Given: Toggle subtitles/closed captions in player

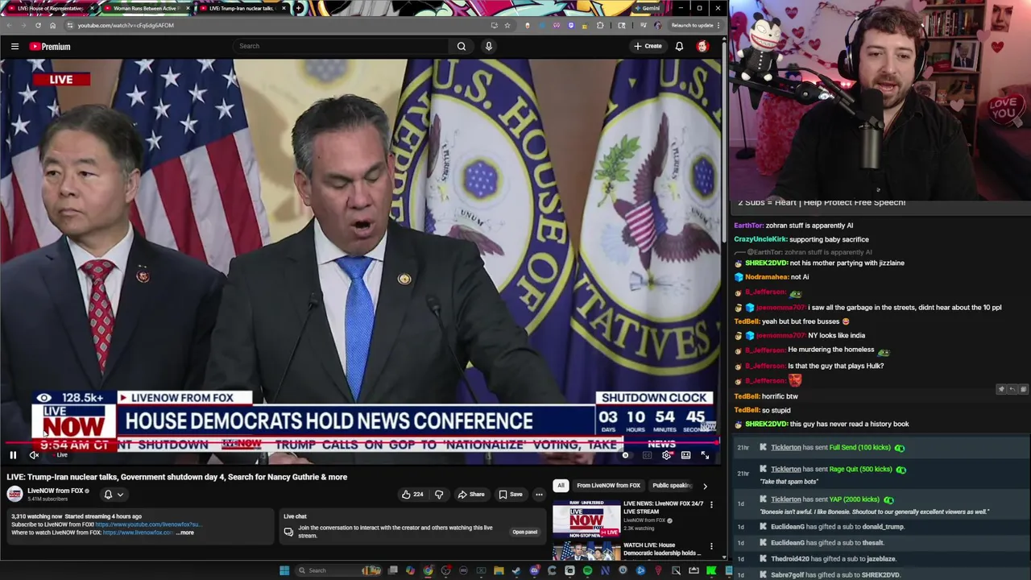Looking at the screenshot, I should click(x=647, y=455).
